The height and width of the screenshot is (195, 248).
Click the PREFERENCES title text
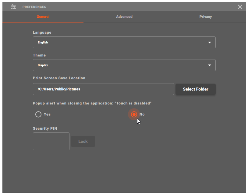(x=34, y=7)
